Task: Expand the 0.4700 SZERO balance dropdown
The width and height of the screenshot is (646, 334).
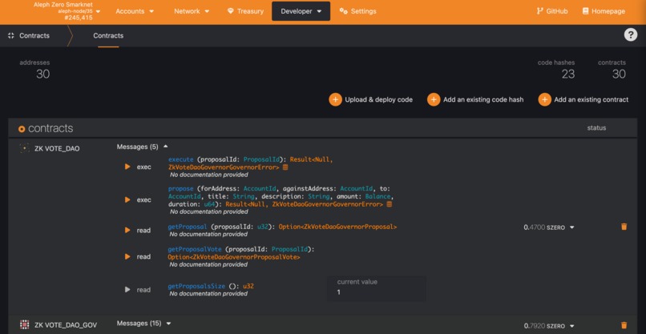Action: click(x=549, y=227)
